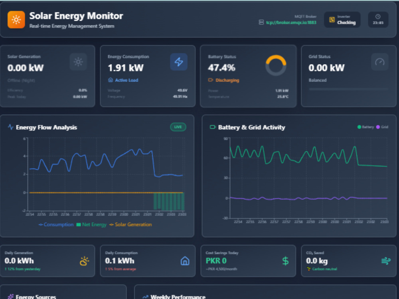The height and width of the screenshot is (299, 399).
Task: Click the battery percentage ring gauge
Action: (276, 65)
